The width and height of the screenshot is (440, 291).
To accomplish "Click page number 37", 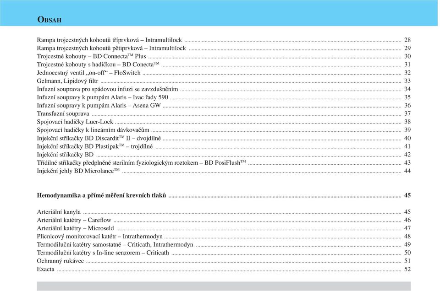I will pos(407,113).
